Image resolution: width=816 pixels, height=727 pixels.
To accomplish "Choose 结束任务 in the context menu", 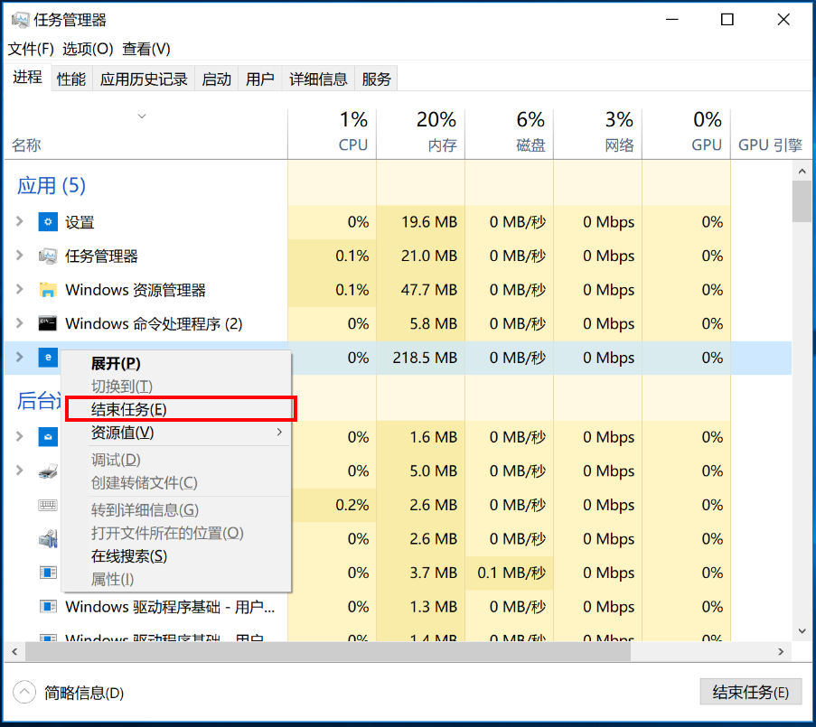I will coord(129,409).
